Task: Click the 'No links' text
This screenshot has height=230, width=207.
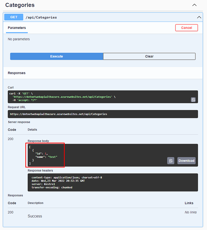Action: pyautogui.click(x=190, y=212)
